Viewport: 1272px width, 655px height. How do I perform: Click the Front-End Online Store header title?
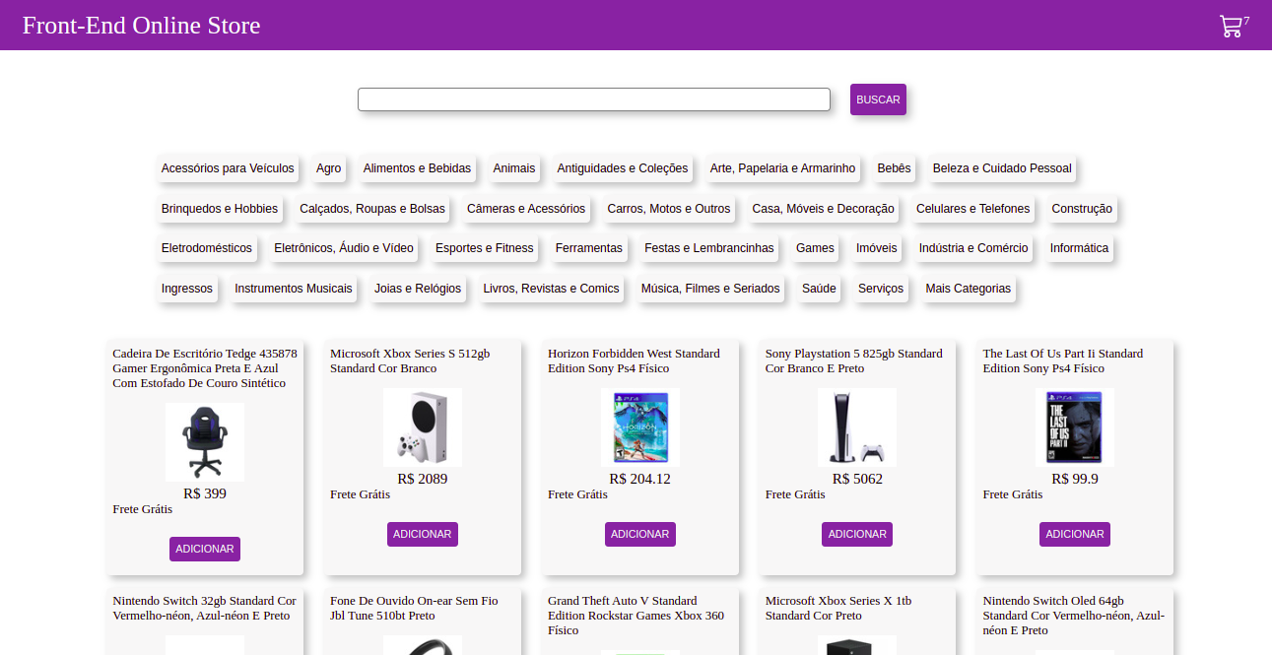tap(143, 25)
